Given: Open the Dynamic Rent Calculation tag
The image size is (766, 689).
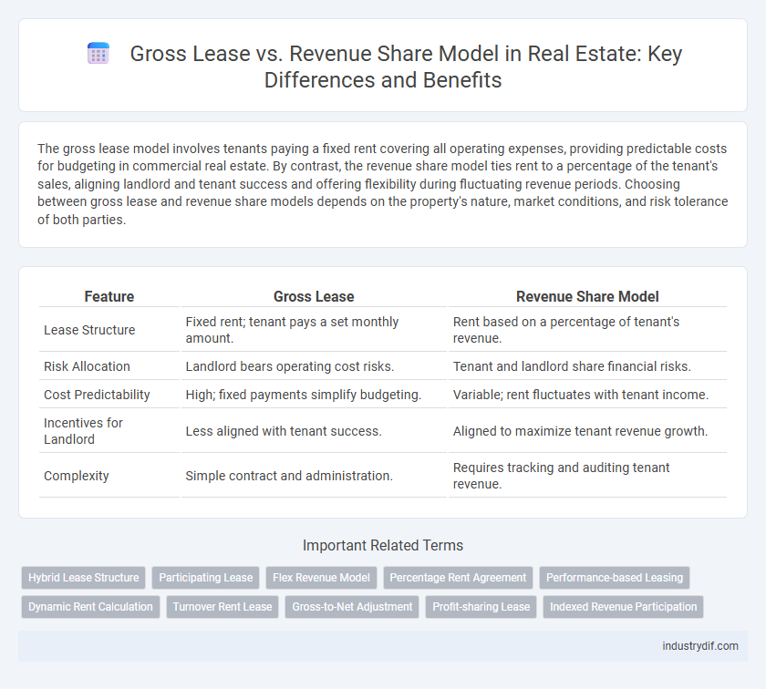Looking at the screenshot, I should coord(90,607).
